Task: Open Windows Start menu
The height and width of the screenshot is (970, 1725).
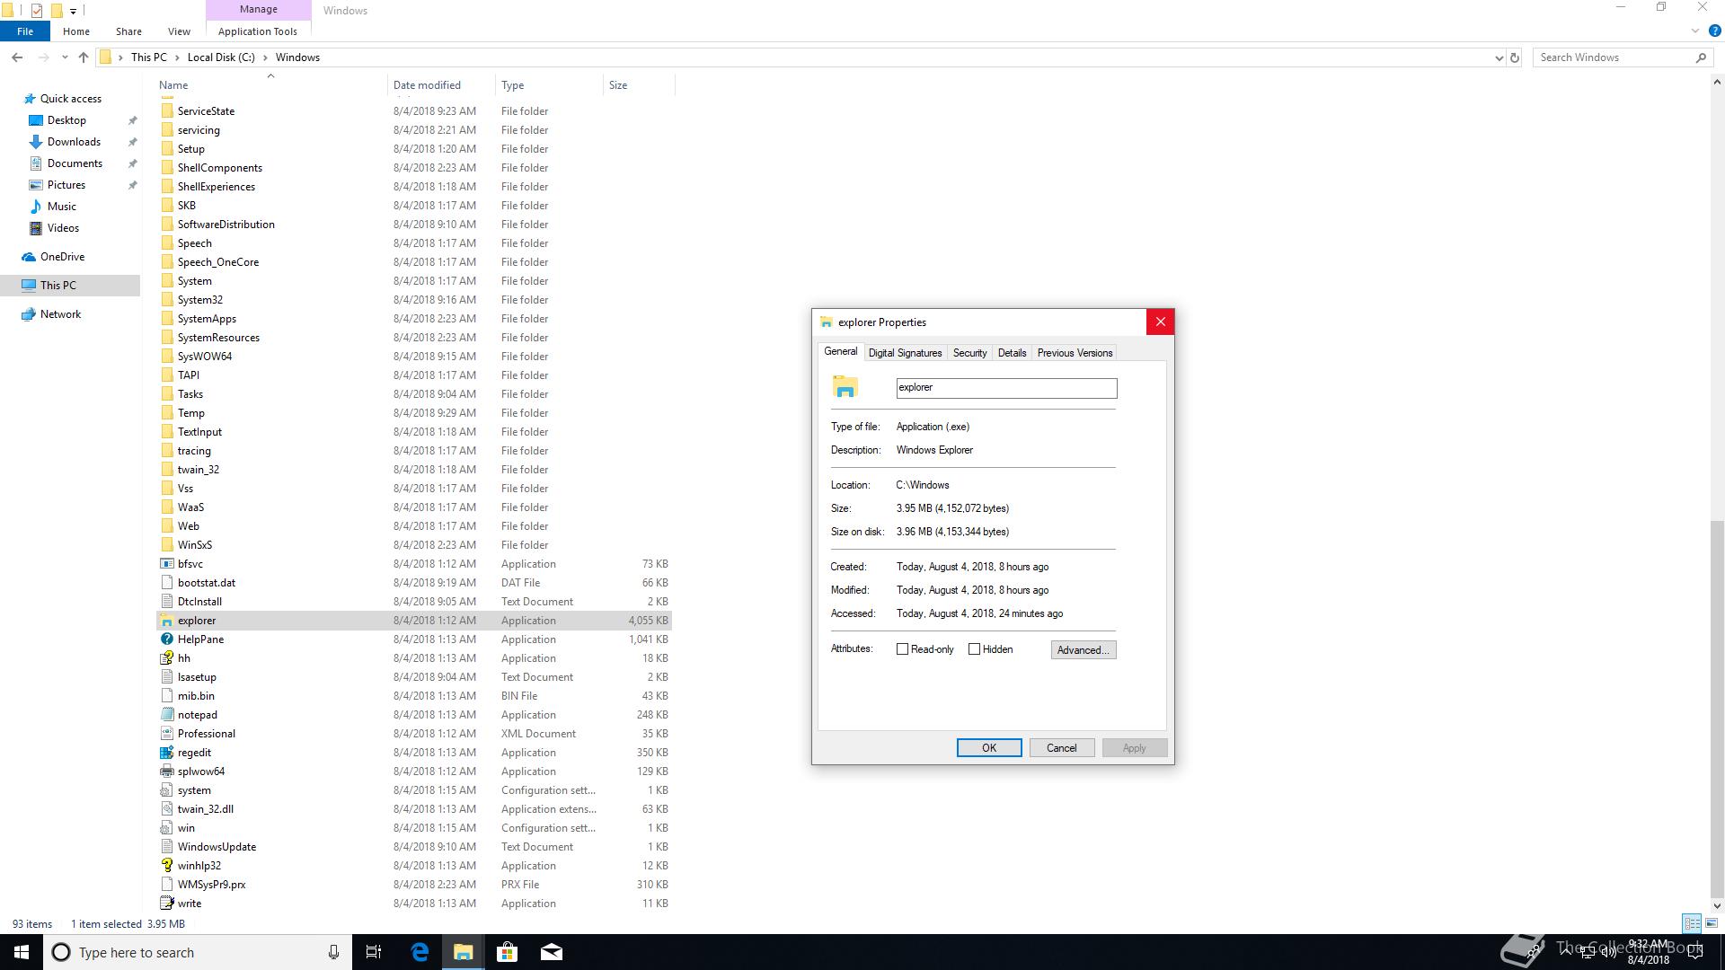Action: 22,952
